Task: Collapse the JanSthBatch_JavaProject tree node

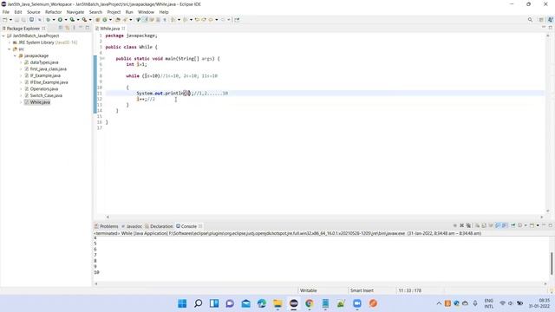Action: 3,36
